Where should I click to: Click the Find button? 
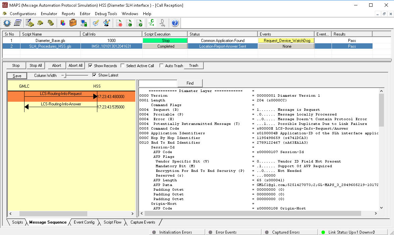[190, 83]
